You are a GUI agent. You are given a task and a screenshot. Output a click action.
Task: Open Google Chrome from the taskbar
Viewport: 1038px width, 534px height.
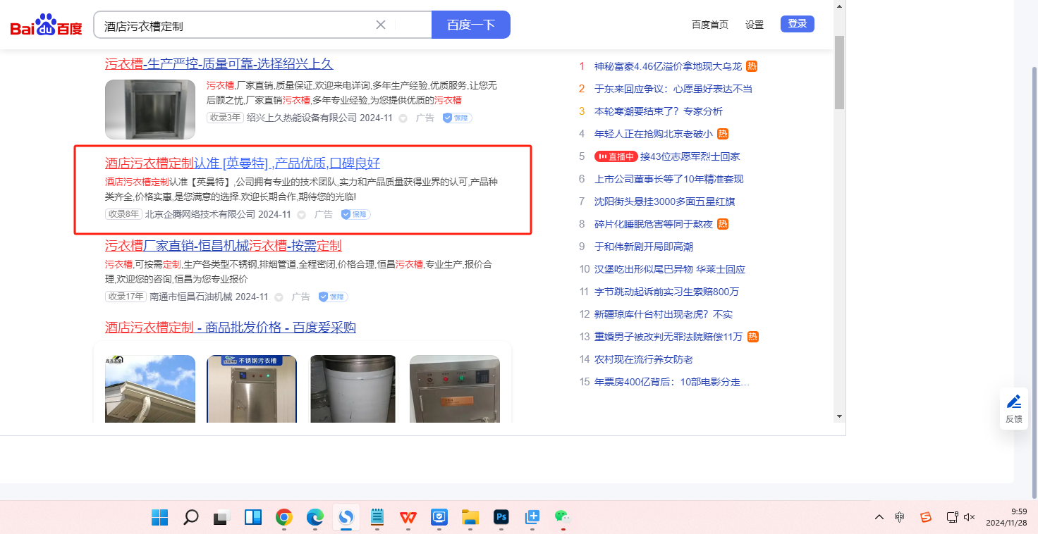(284, 518)
